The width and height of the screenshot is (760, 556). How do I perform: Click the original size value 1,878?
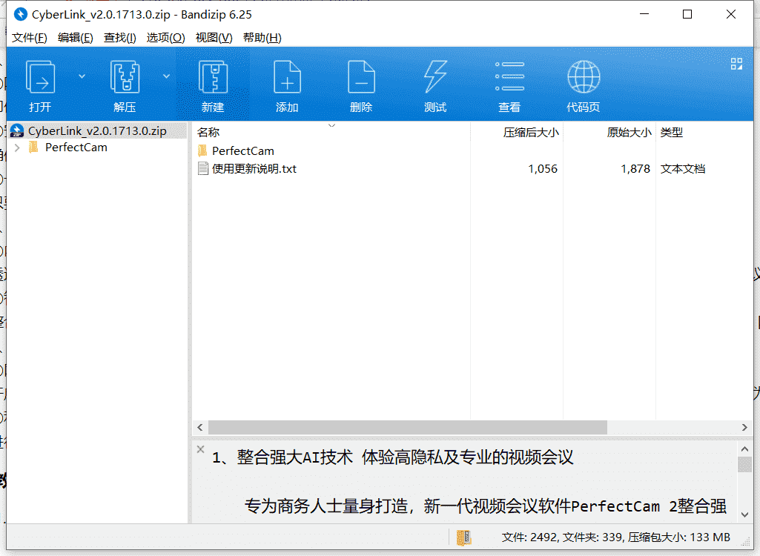pos(635,169)
